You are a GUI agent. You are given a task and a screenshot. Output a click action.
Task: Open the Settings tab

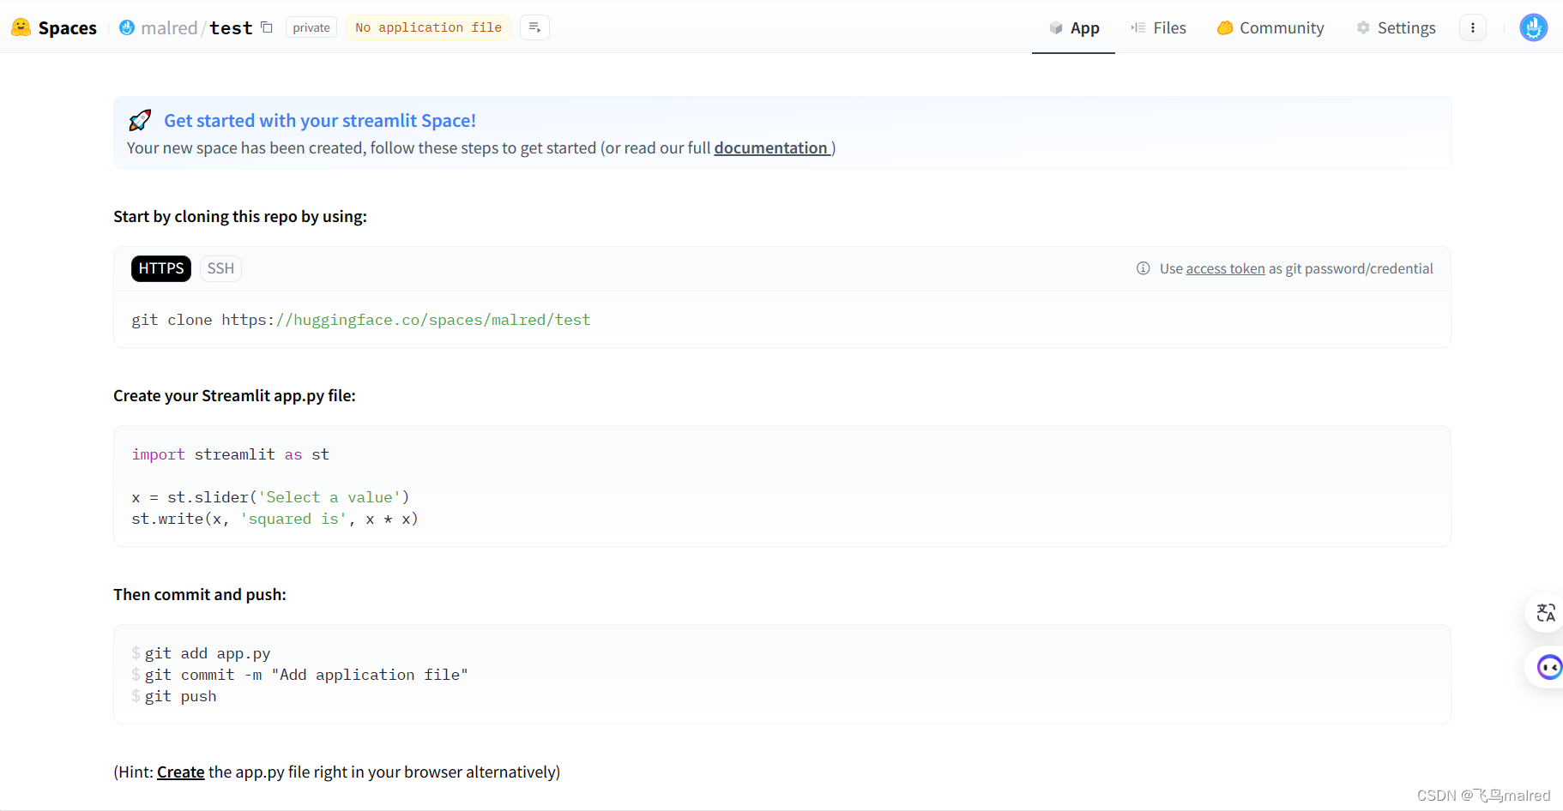[x=1396, y=27]
